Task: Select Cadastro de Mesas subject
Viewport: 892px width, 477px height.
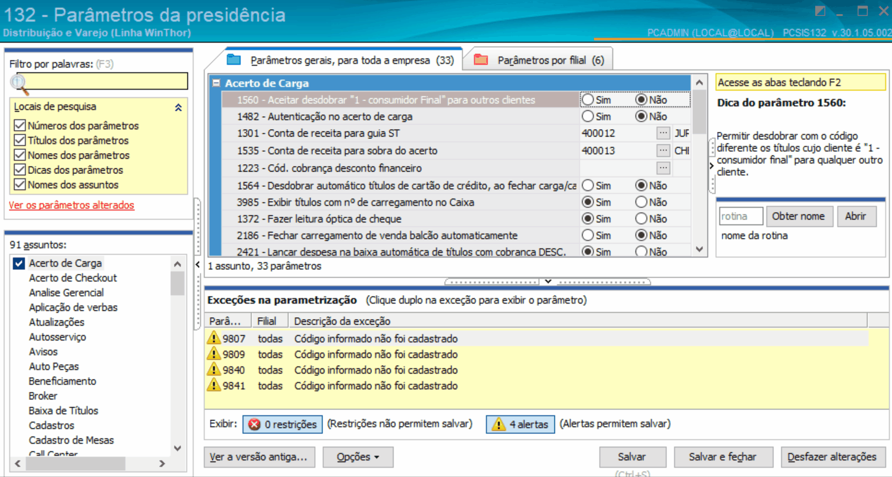Action: click(x=71, y=440)
